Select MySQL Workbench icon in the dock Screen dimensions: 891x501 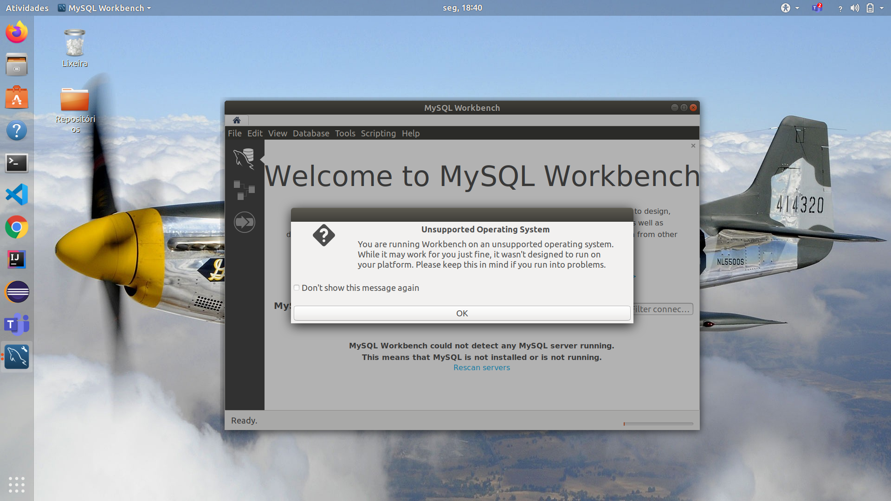coord(17,357)
